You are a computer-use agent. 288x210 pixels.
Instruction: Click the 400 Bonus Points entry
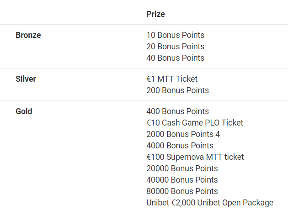click(x=178, y=111)
